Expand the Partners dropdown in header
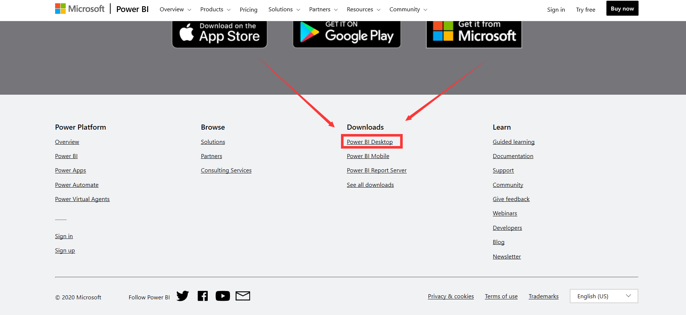686x315 pixels. (x=323, y=9)
